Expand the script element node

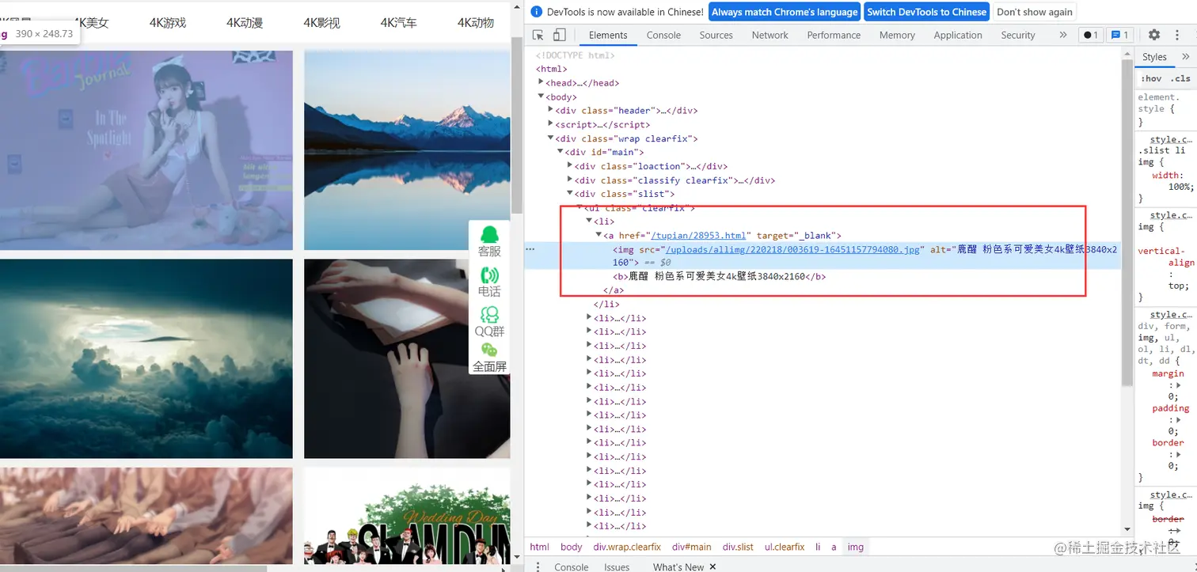(550, 124)
